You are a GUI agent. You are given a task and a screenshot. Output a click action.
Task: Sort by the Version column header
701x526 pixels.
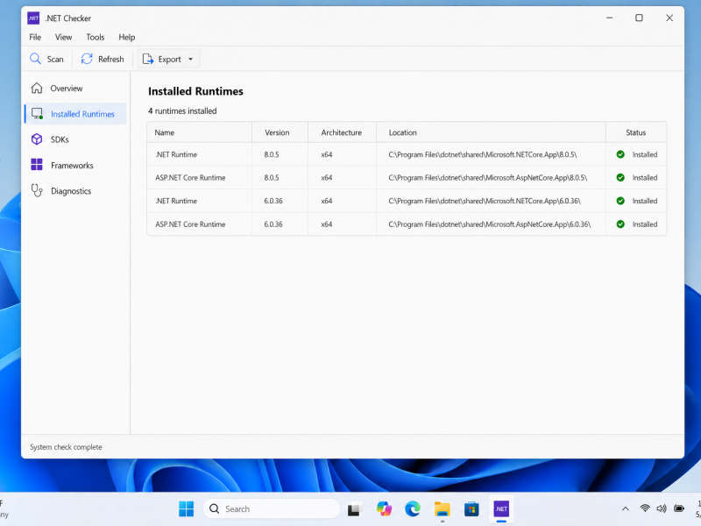277,132
